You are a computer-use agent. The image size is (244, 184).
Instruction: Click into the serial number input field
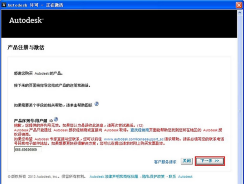[x=28, y=149]
